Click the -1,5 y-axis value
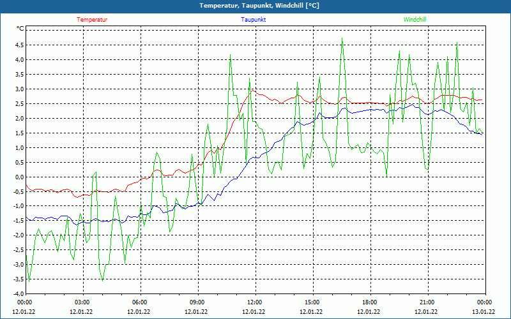 19,220
